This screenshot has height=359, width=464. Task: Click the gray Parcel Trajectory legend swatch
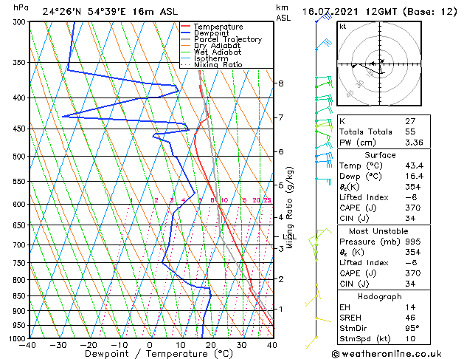pos(185,39)
